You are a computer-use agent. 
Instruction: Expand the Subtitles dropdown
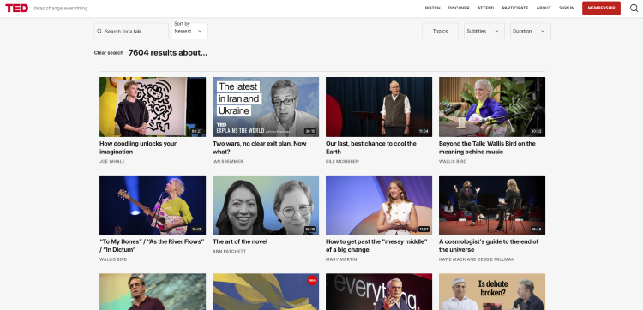point(484,31)
